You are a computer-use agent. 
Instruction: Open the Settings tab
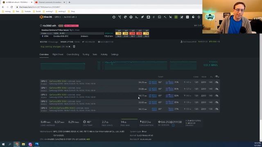click(x=115, y=54)
